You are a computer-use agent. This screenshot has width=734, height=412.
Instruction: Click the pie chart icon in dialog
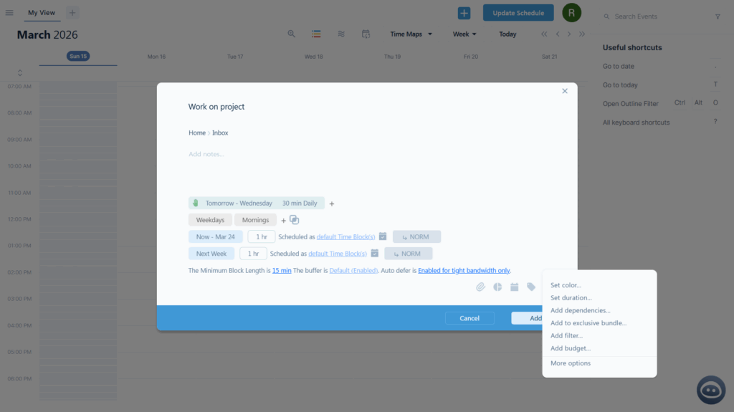(x=497, y=287)
